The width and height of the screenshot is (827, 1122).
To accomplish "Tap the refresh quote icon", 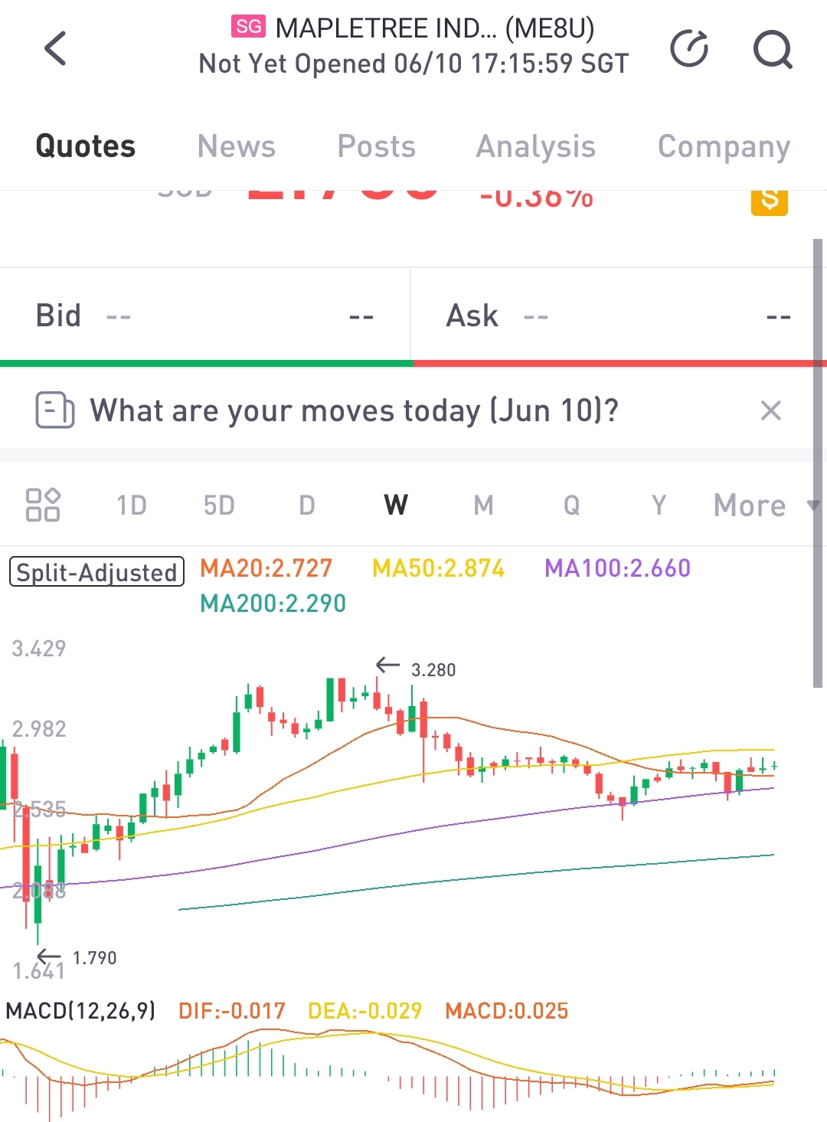I will (x=689, y=49).
